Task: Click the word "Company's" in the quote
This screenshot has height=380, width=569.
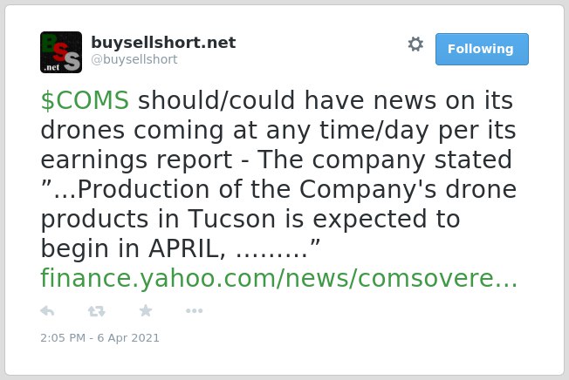Action: pyautogui.click(x=368, y=190)
